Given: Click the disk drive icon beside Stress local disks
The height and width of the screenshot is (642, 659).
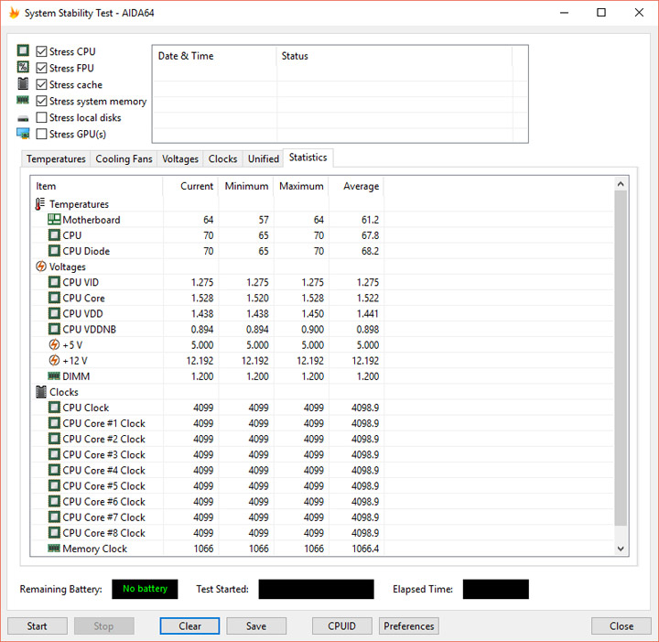Looking at the screenshot, I should [x=23, y=118].
